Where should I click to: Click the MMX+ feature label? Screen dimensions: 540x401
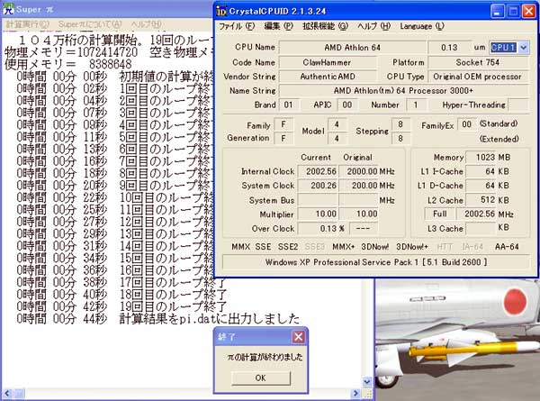click(x=344, y=247)
